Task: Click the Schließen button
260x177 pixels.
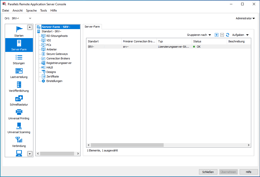Action: 208,172
